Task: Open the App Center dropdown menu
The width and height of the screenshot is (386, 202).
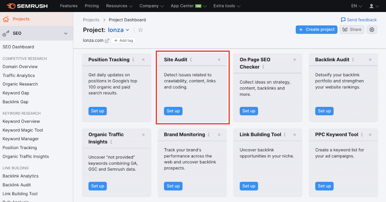Action: tap(189, 6)
